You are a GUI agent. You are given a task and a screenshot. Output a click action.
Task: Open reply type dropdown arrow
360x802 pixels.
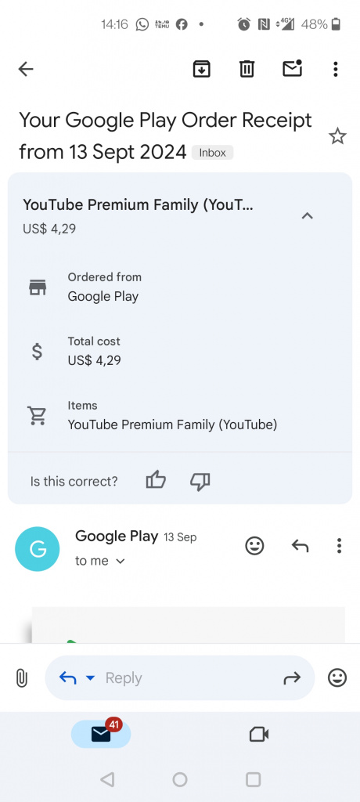click(x=90, y=678)
